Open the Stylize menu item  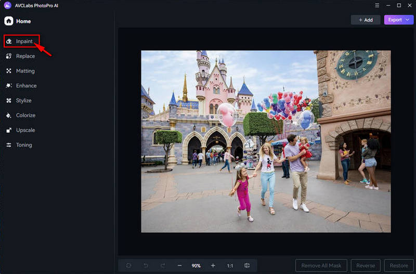pos(23,100)
